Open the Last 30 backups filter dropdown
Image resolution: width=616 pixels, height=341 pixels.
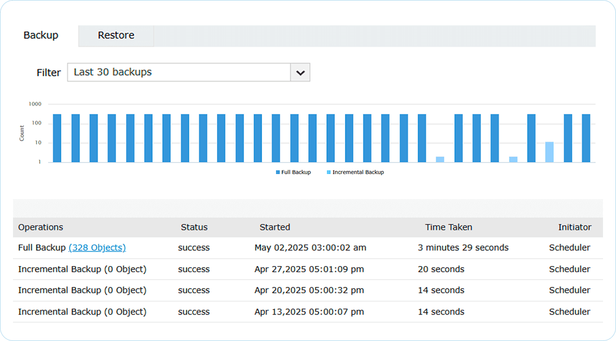tap(189, 72)
